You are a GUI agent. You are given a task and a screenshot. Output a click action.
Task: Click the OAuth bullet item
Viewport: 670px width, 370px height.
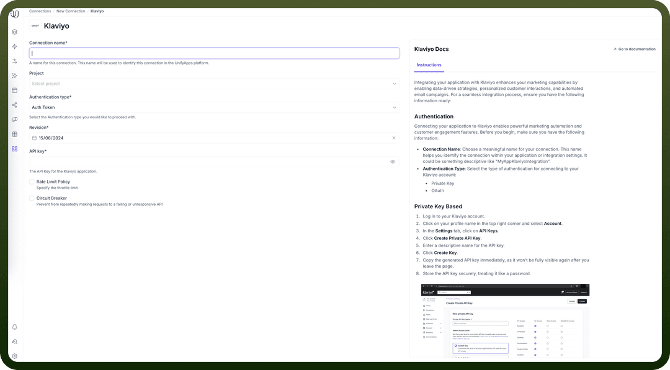[x=437, y=191]
